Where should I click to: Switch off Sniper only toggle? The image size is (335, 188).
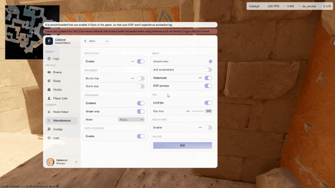141,111
